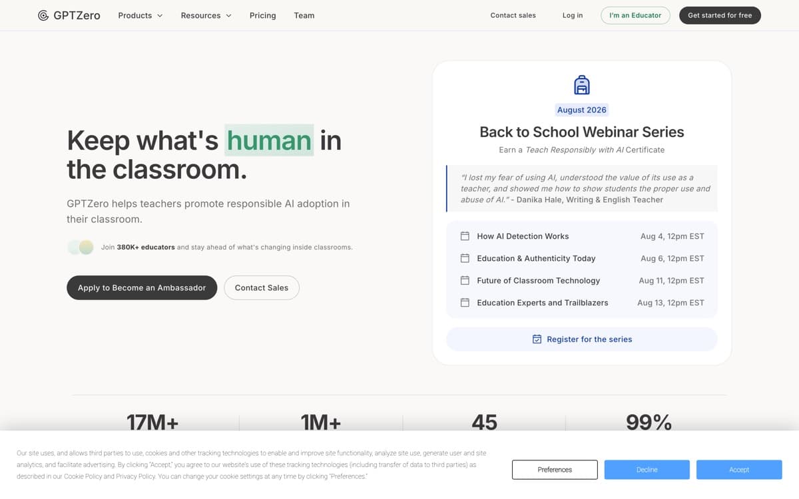Click the 380K+ educators text

tap(146, 248)
